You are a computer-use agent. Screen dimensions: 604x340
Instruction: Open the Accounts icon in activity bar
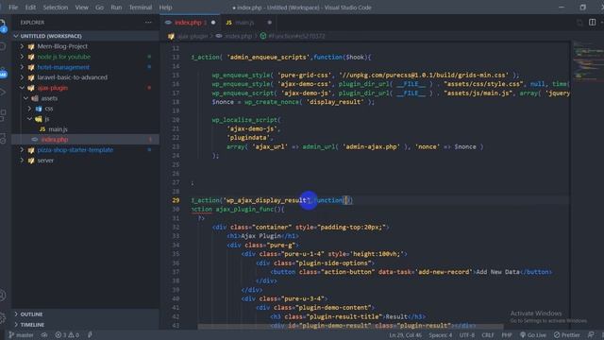[3, 296]
